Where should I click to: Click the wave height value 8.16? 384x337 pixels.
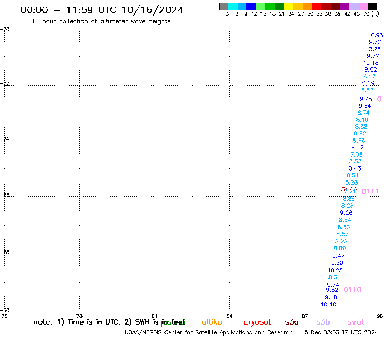coord(362,120)
